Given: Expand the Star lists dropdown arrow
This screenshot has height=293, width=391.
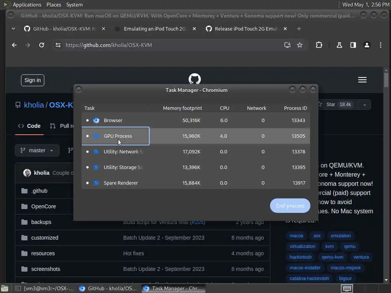Looking at the screenshot, I should tap(365, 105).
